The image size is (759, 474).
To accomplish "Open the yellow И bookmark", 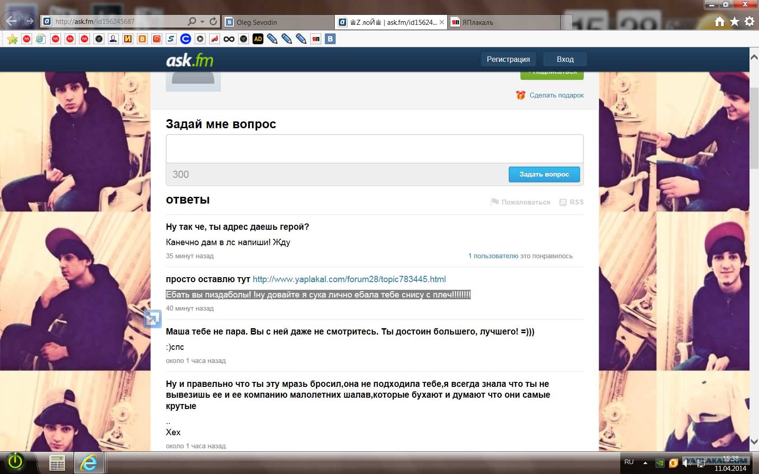I will click(x=128, y=39).
